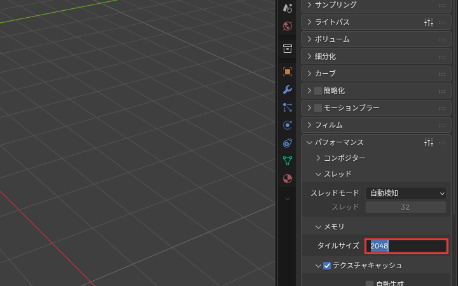Screen dimensions: 458x286
Task: Click the スレッドモード label text
Action: pyautogui.click(x=335, y=193)
